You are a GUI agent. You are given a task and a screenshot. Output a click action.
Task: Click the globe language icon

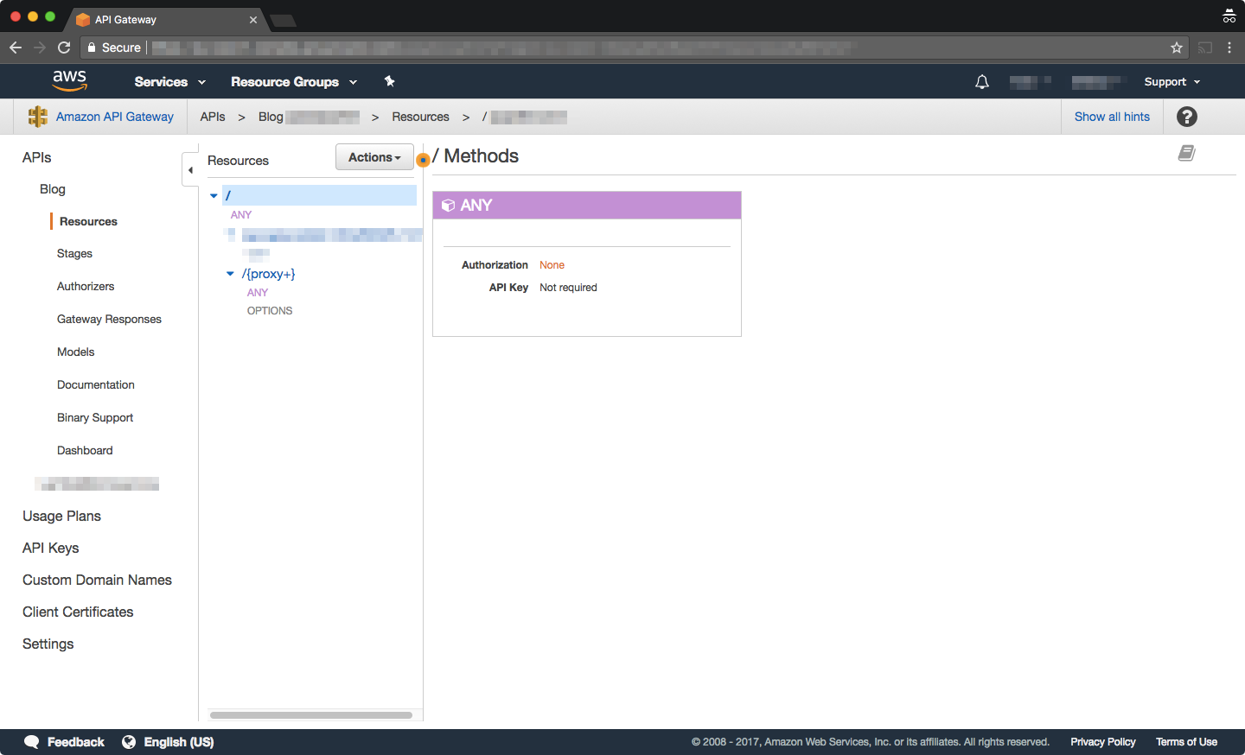click(129, 742)
